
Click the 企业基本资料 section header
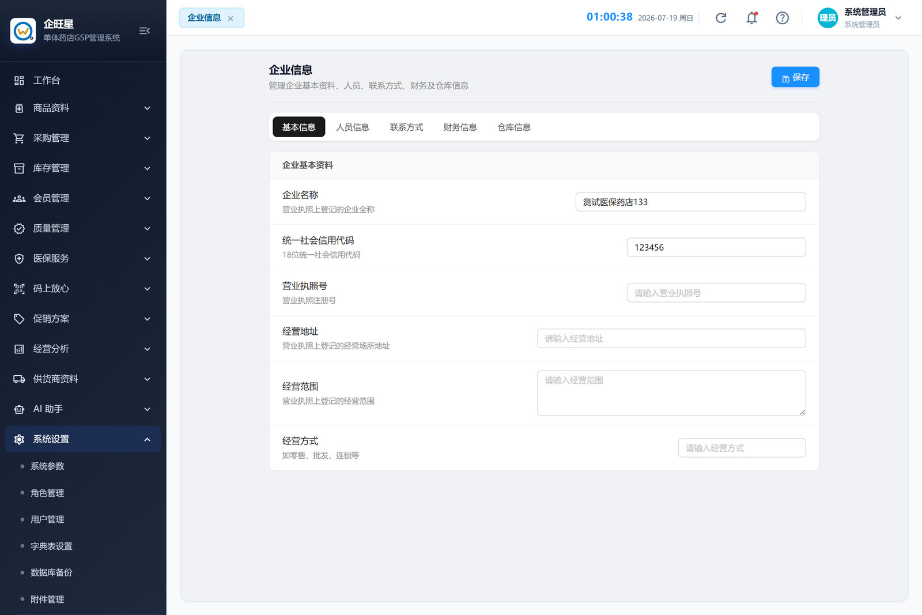[x=307, y=165]
